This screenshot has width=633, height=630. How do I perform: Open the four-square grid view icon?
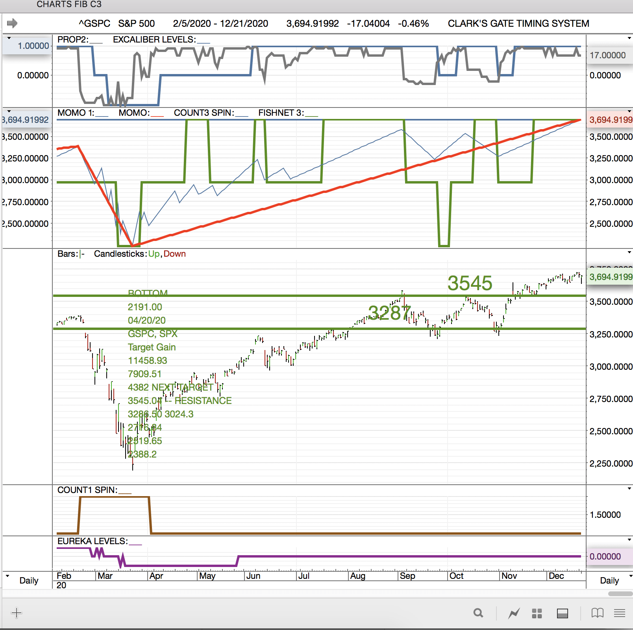pyautogui.click(x=537, y=613)
